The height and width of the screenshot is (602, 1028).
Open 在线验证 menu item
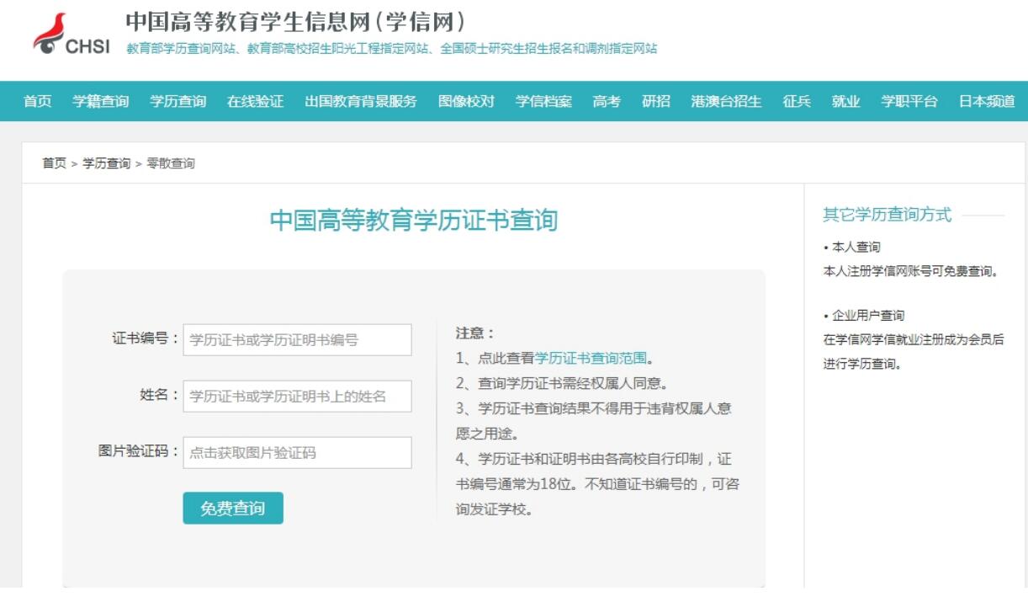point(255,101)
